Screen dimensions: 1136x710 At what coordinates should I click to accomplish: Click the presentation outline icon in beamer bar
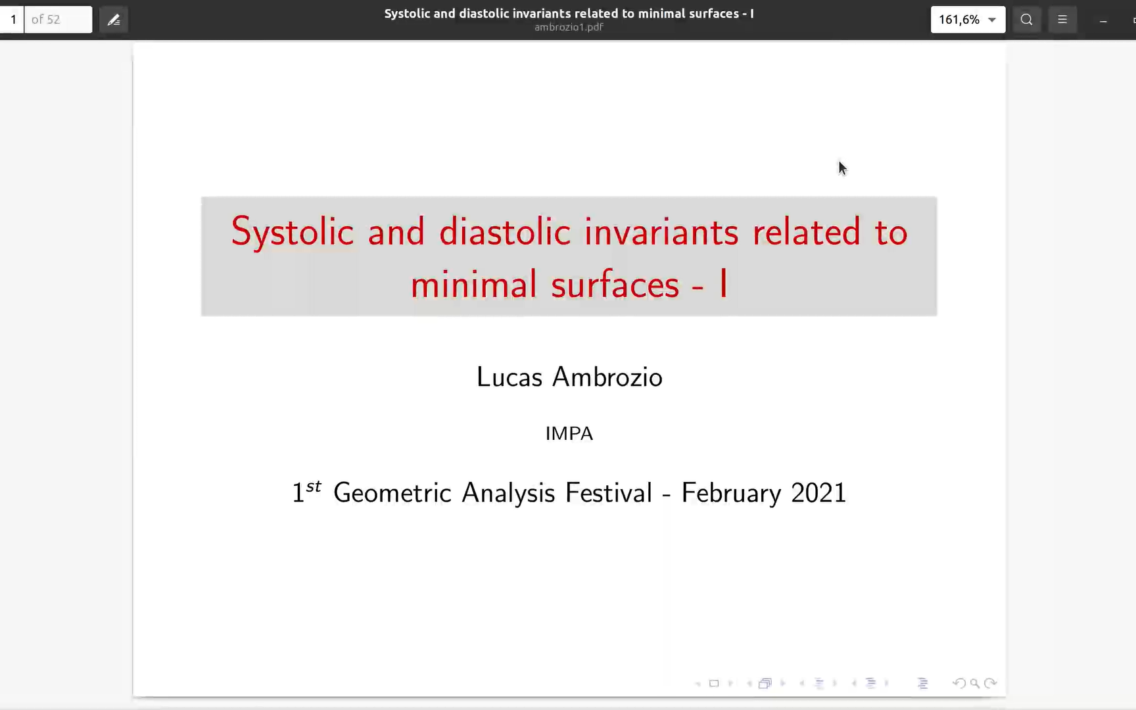click(x=923, y=684)
